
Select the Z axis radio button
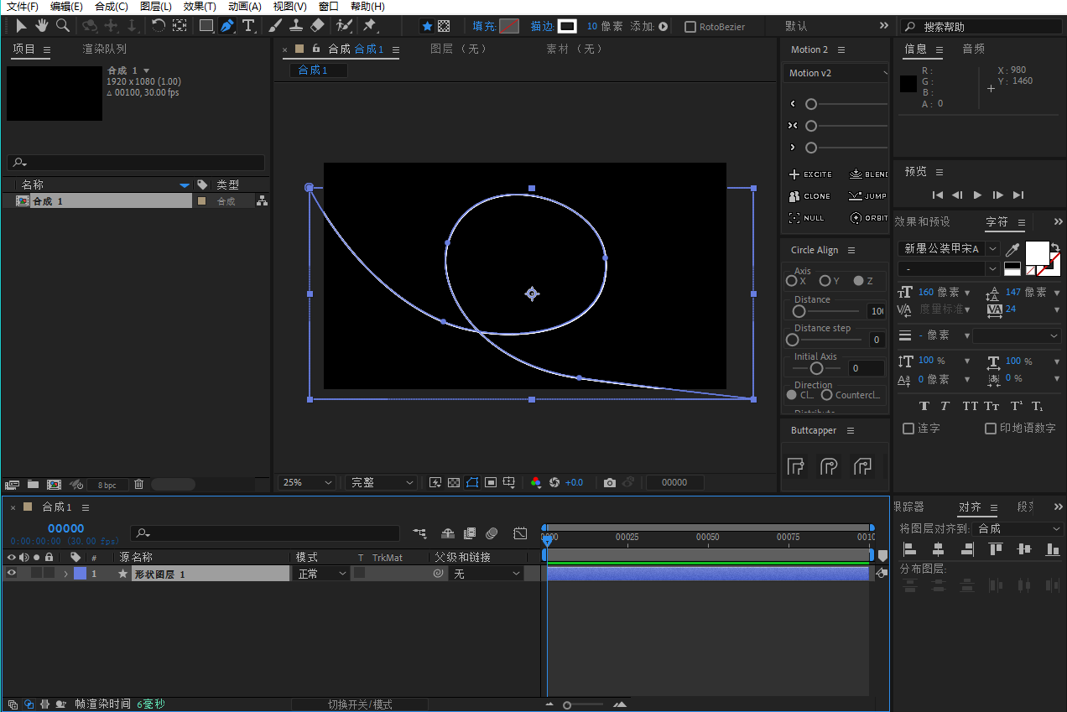pyautogui.click(x=859, y=281)
